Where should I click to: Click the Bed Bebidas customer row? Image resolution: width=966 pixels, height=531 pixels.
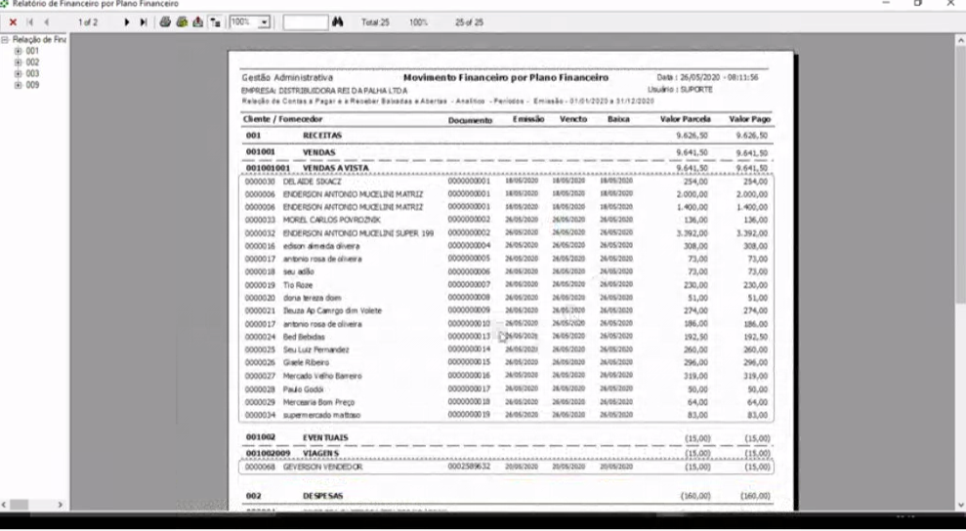point(506,337)
